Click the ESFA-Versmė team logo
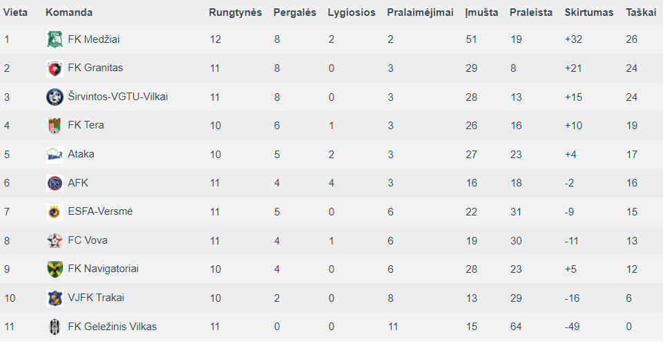This screenshot has height=346, width=663. pyautogui.click(x=55, y=212)
